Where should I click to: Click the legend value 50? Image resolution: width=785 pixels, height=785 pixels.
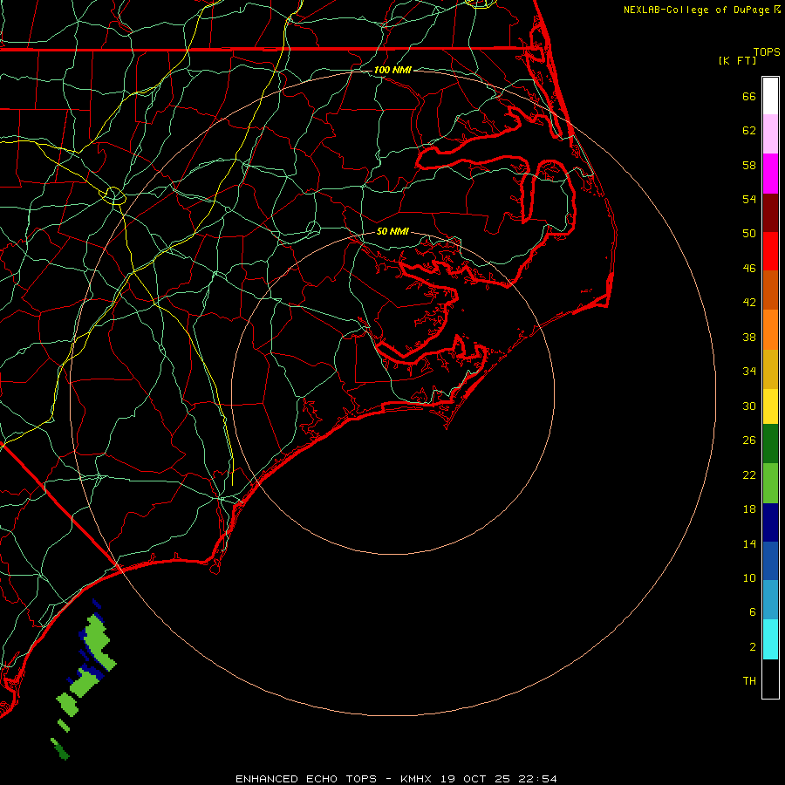tap(749, 234)
